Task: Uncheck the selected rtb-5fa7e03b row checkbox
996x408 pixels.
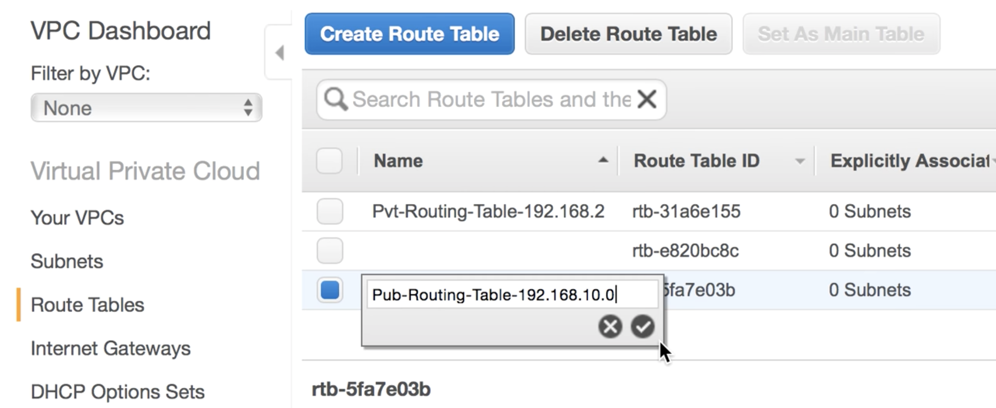Action: tap(330, 290)
